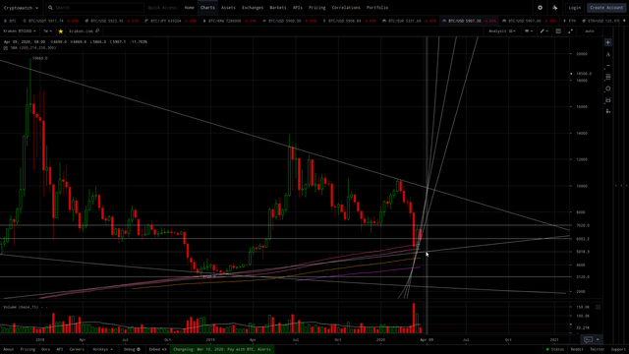Open the Portfolio tab
This screenshot has width=629, height=354.
pyautogui.click(x=377, y=8)
